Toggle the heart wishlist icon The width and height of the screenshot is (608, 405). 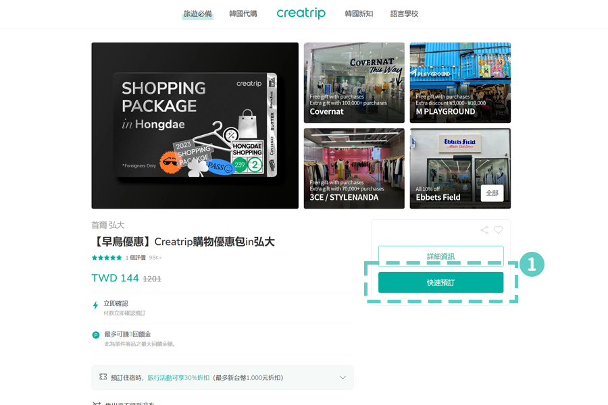(x=499, y=230)
